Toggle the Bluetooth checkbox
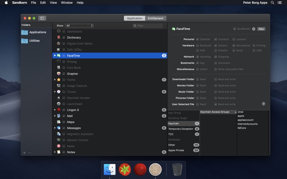Screen dimensions: 287x179 coord(198,45)
